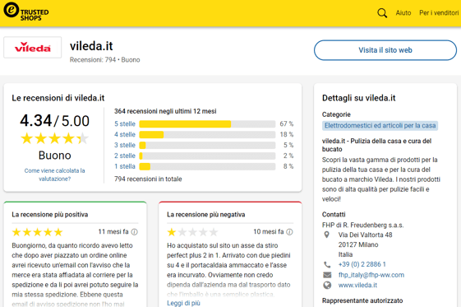Image resolution: width=461 pixels, height=307 pixels.
Task: Click the globe website icon
Action: [327, 285]
